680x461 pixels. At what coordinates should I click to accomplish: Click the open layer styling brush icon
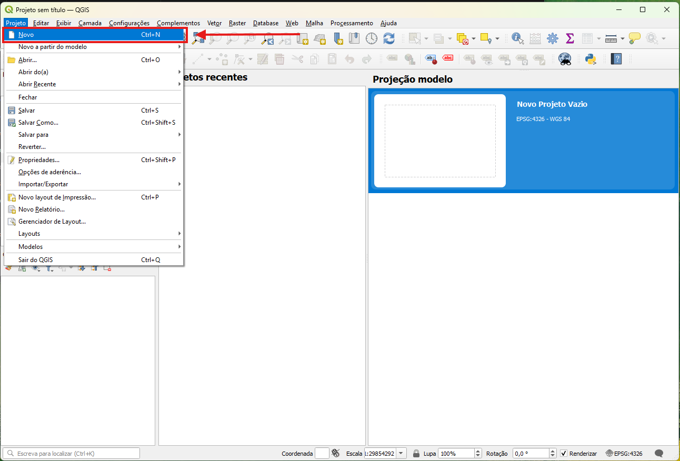[x=8, y=268]
